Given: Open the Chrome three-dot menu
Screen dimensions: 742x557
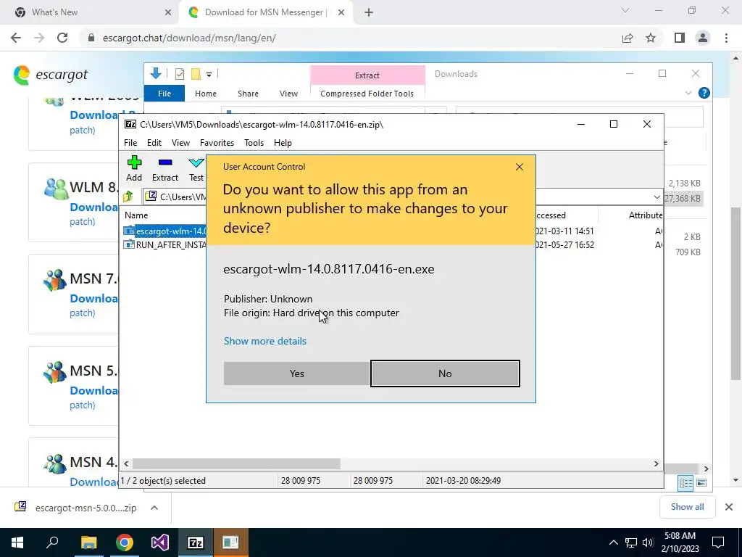Looking at the screenshot, I should [x=726, y=38].
